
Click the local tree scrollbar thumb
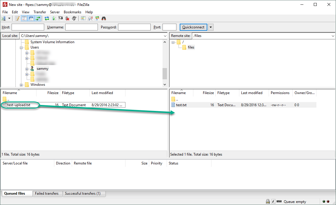click(165, 74)
